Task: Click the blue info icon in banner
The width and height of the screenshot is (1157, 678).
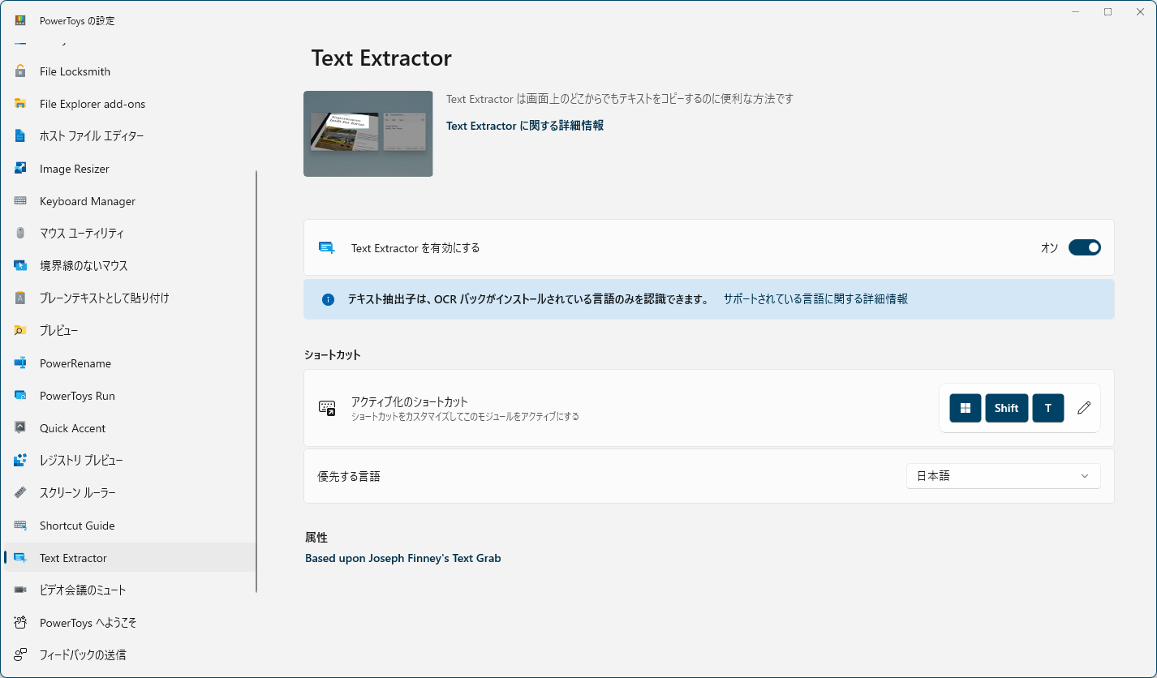Action: (328, 299)
